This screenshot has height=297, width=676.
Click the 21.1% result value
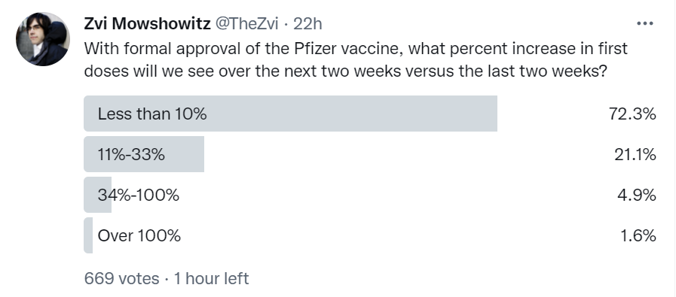tap(635, 154)
